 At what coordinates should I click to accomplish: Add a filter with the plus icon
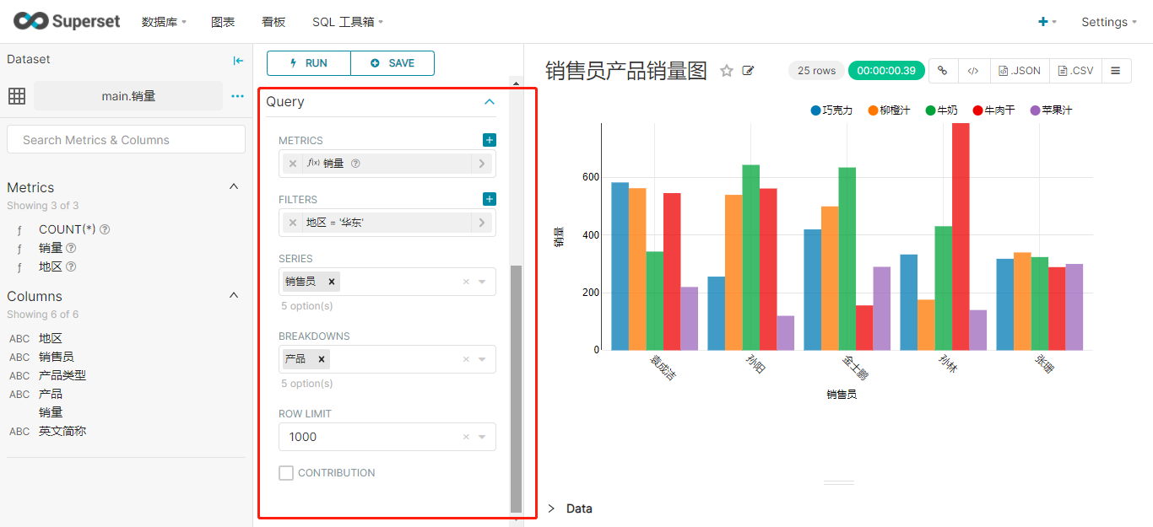click(489, 199)
